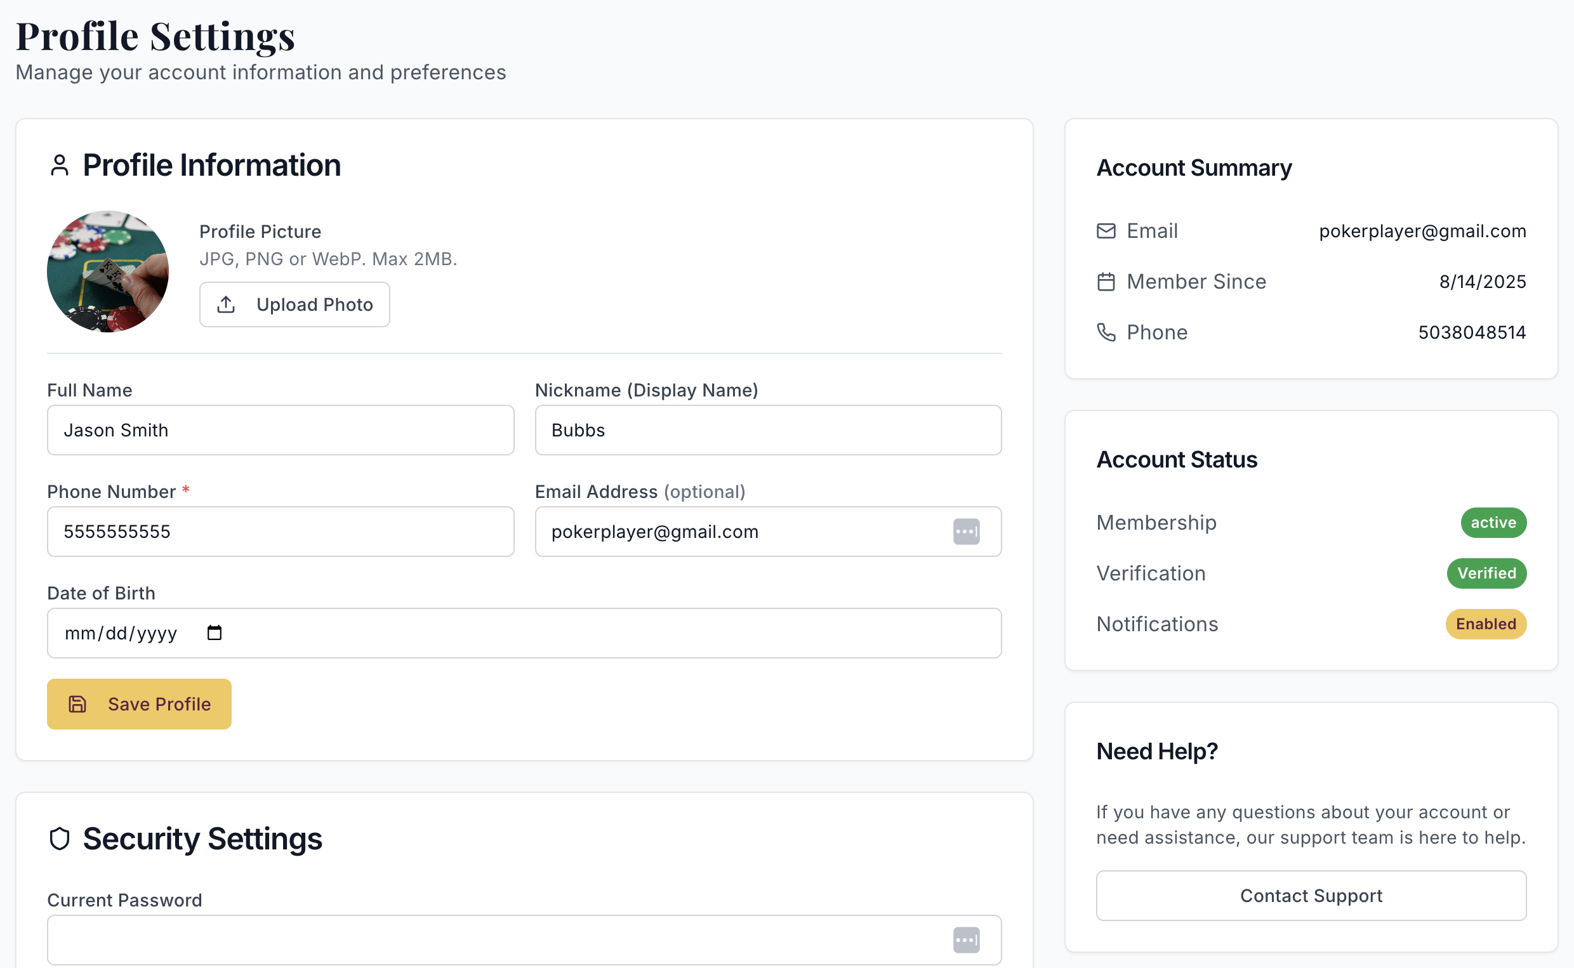
Task: Click the Upload Photo button
Action: [294, 304]
